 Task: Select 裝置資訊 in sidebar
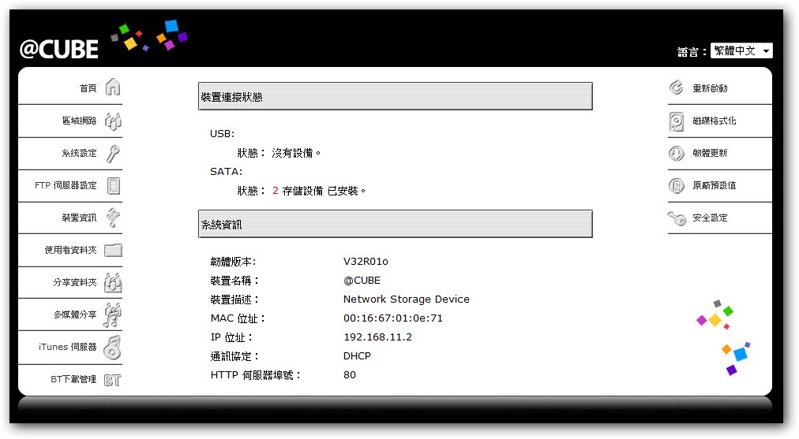79,218
